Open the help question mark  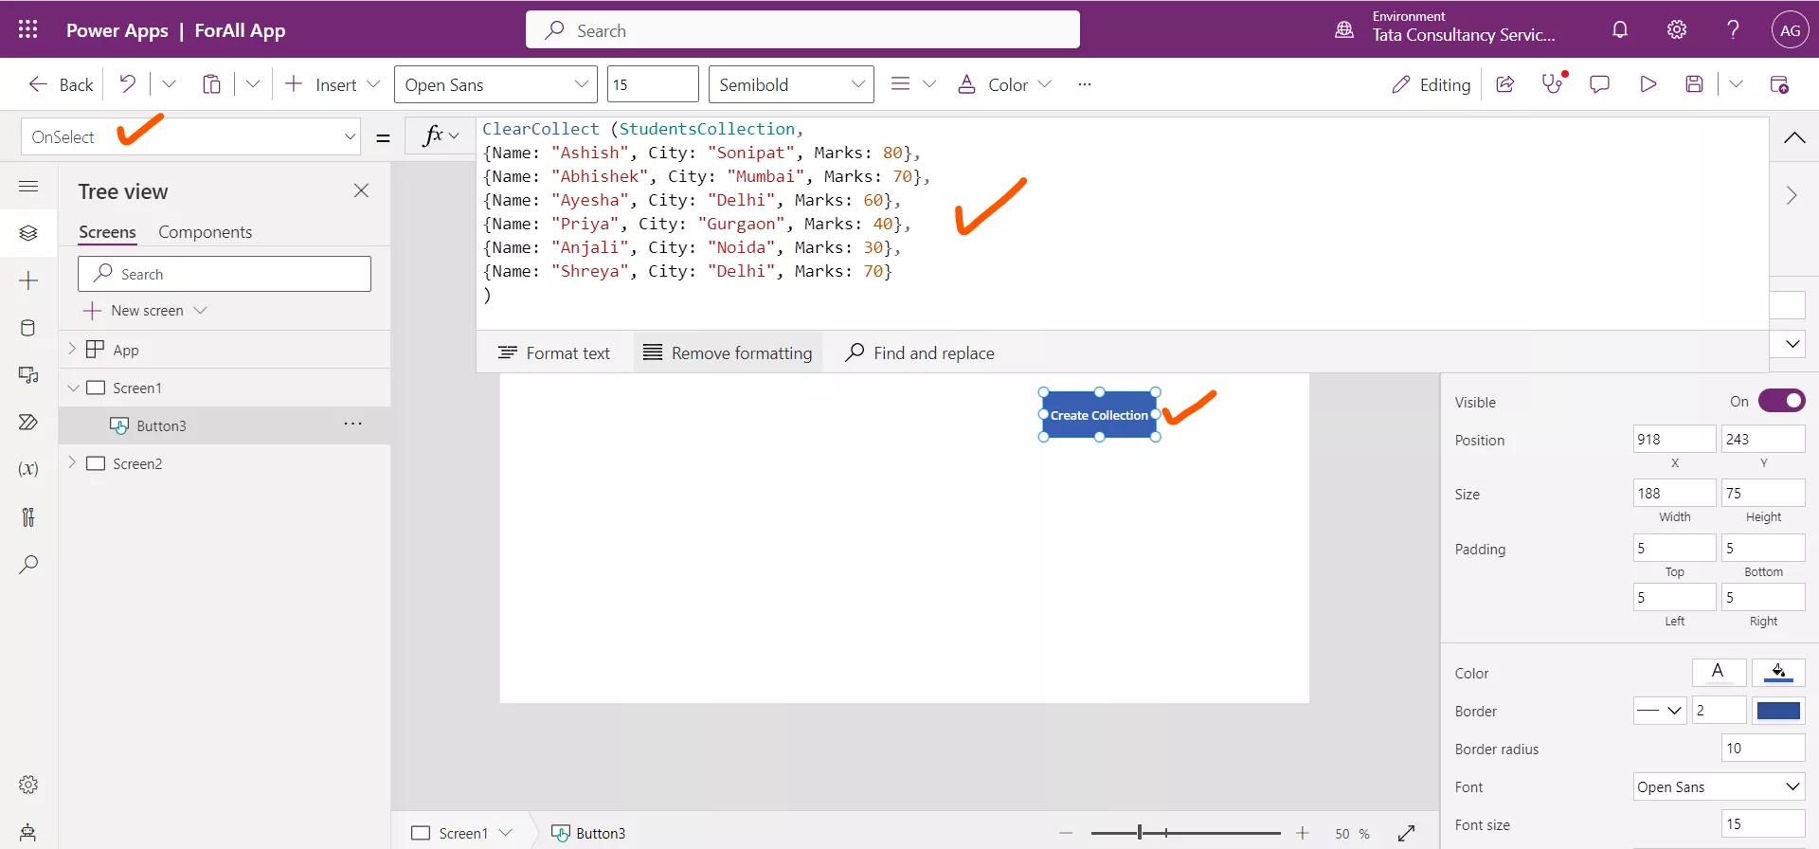(1733, 29)
